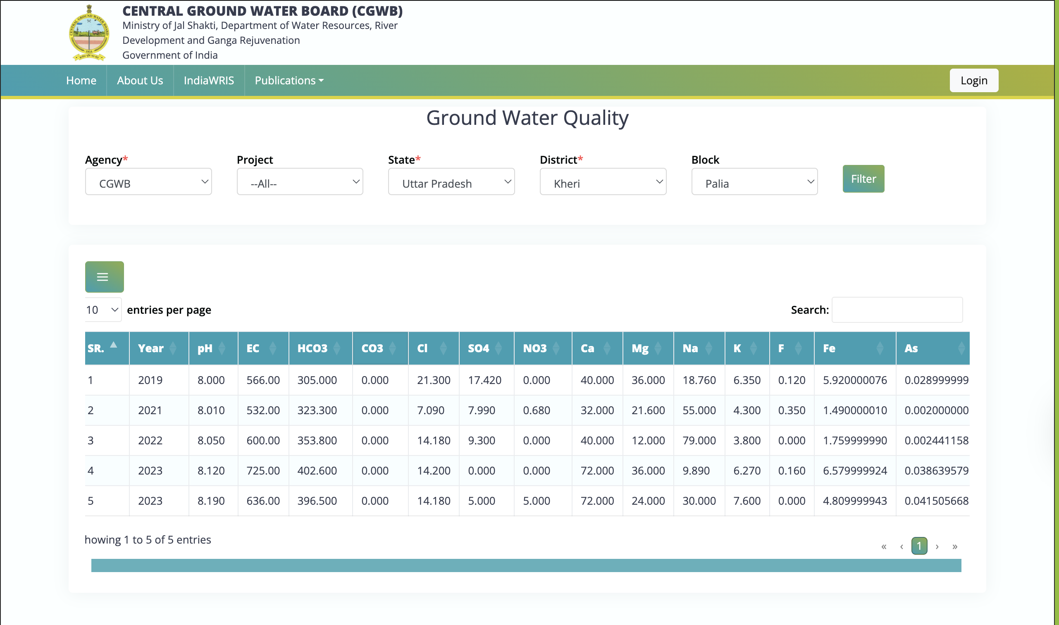Open the District dropdown showing Kheri
This screenshot has width=1059, height=625.
click(x=603, y=181)
